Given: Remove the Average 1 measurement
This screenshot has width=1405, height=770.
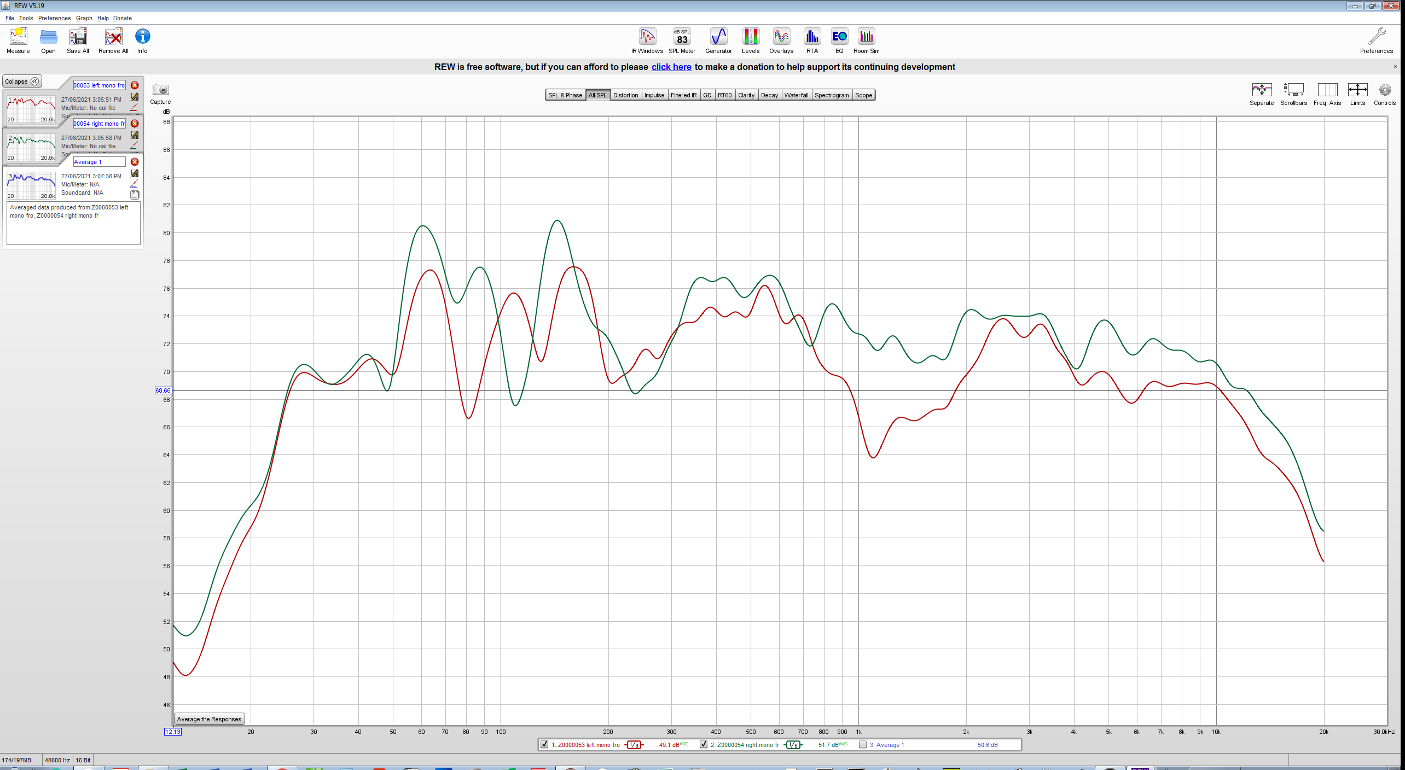Looking at the screenshot, I should (135, 162).
